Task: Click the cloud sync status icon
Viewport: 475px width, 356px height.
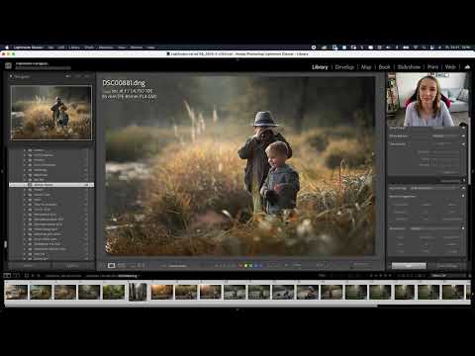Action: click(x=467, y=67)
